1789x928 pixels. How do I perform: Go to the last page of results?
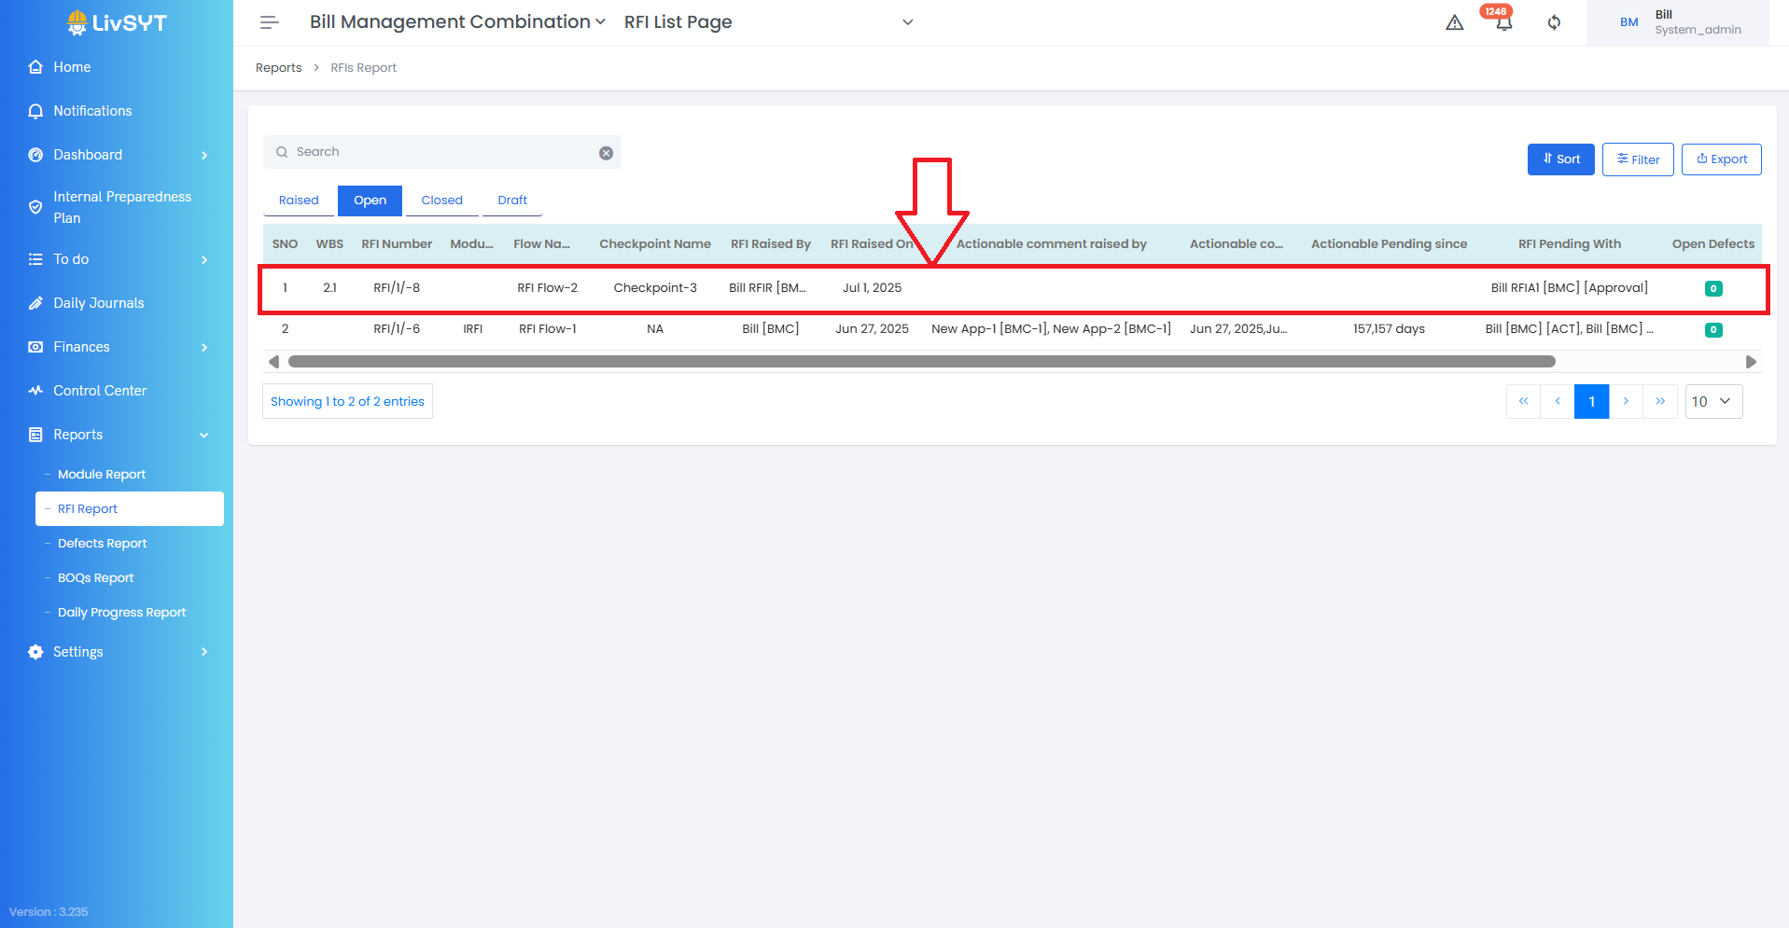coord(1660,401)
